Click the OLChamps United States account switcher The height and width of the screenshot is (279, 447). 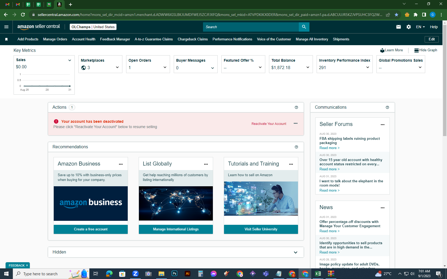click(93, 27)
